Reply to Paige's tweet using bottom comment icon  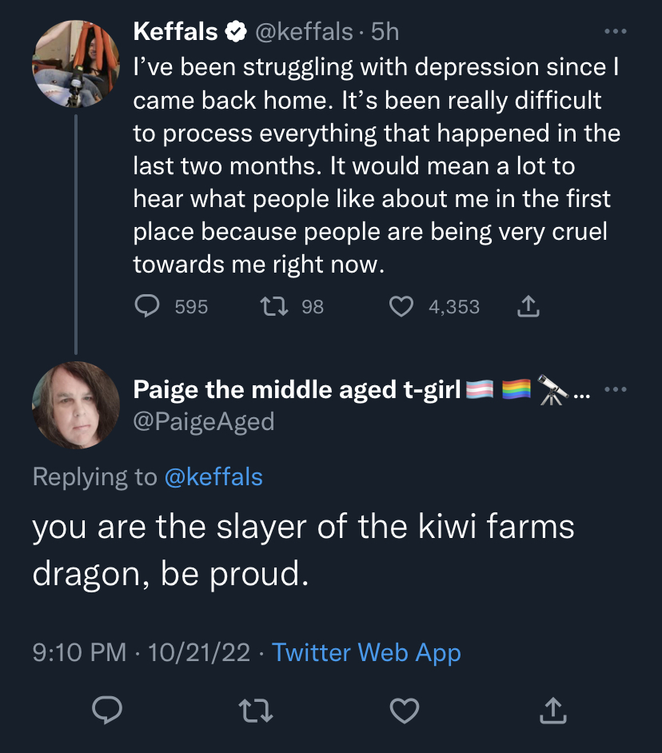tap(107, 710)
